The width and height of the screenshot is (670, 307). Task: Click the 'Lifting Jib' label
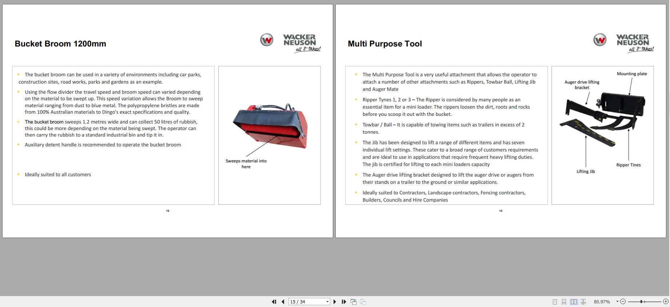pos(586,171)
